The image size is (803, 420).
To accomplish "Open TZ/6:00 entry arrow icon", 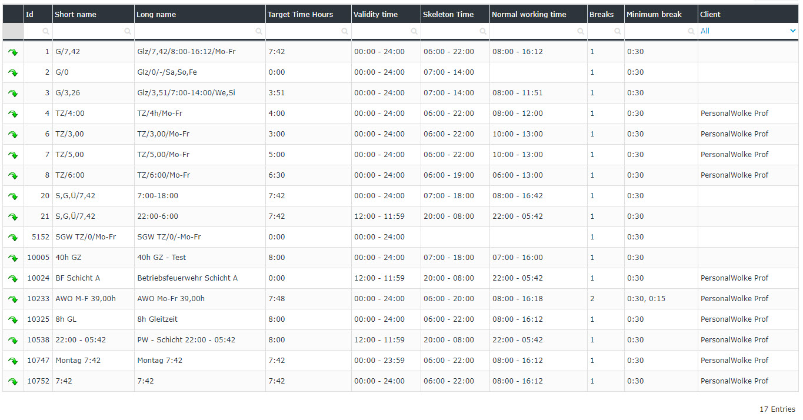I will pyautogui.click(x=13, y=176).
